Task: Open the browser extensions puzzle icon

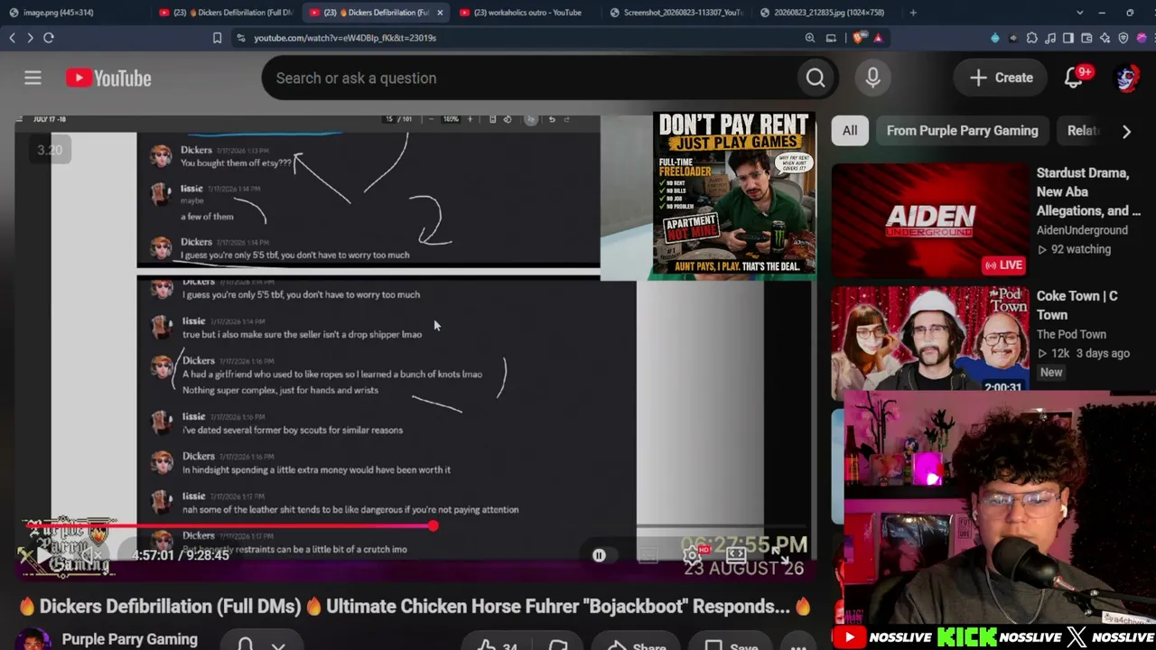Action: (x=1032, y=38)
